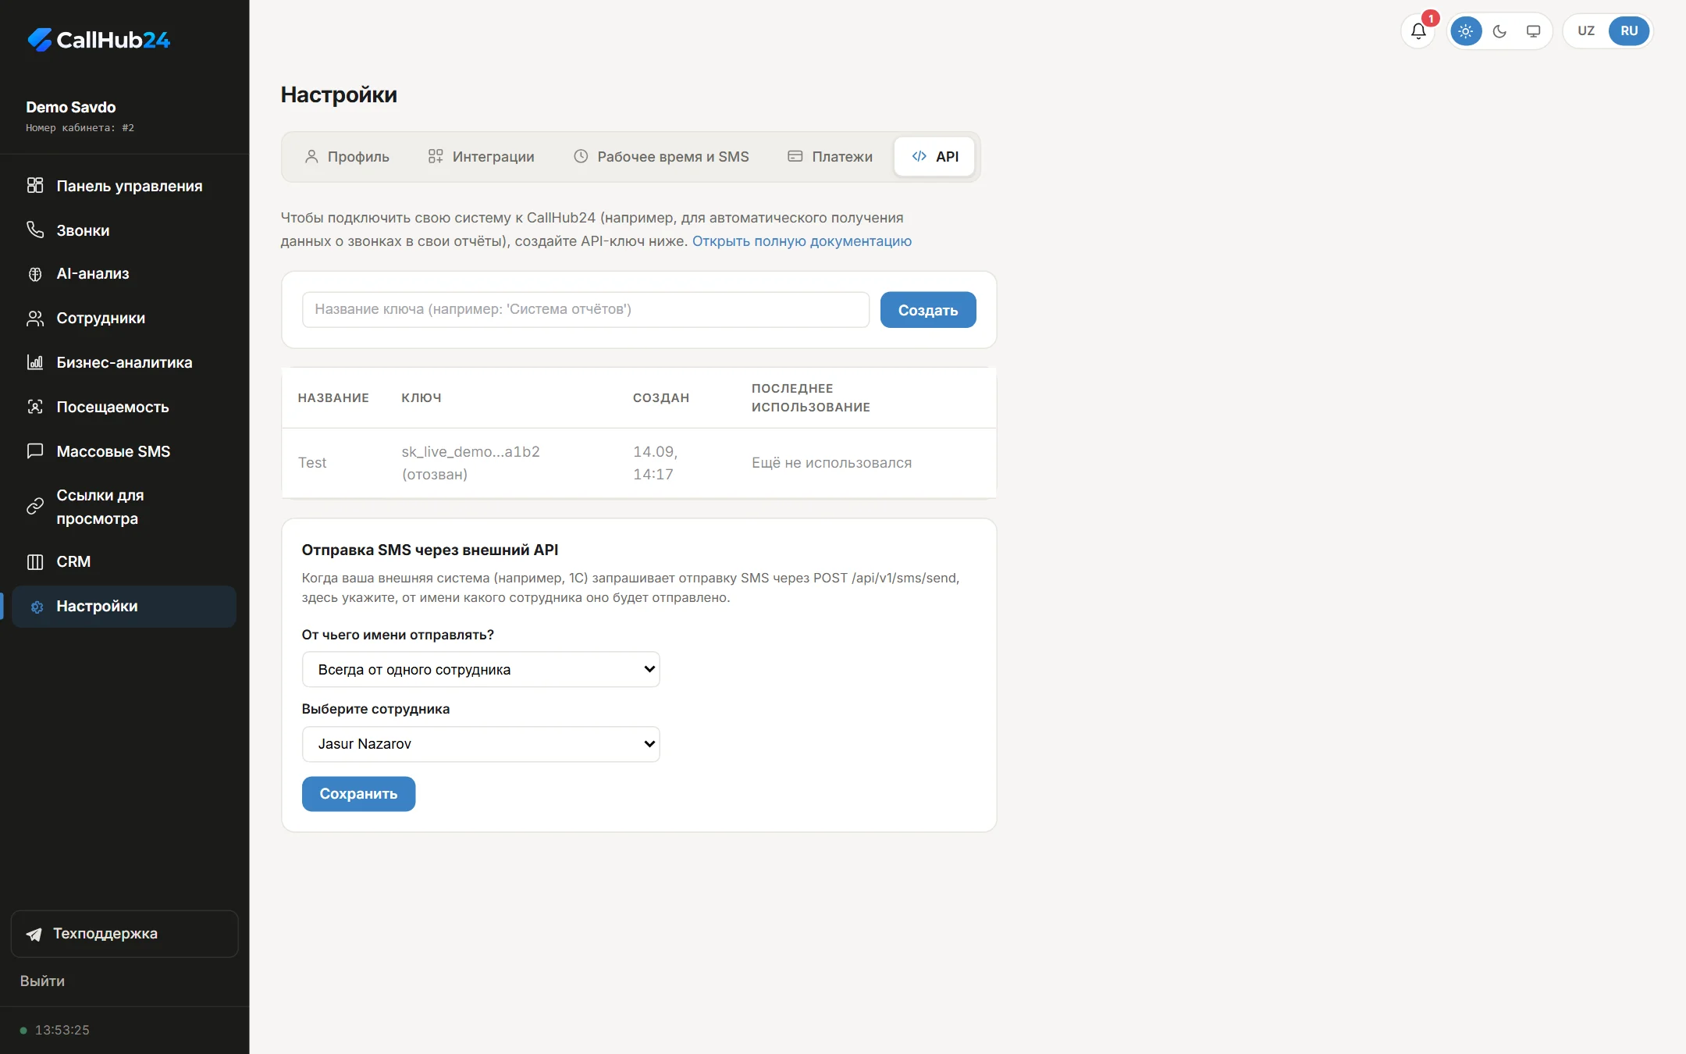Click the Техподдержка paper plane icon
This screenshot has width=1686, height=1054.
pos(34,935)
